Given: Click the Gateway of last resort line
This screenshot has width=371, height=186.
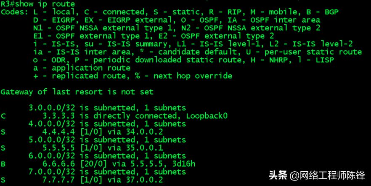Looking at the screenshot, I should (x=77, y=92).
